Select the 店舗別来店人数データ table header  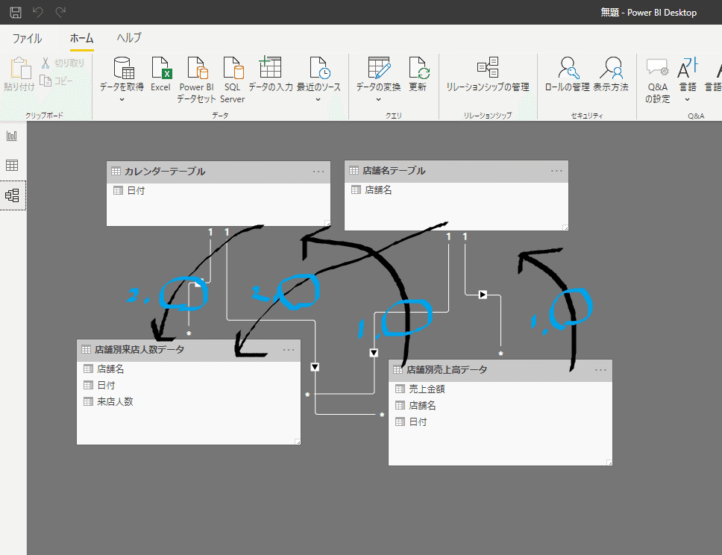pos(188,350)
